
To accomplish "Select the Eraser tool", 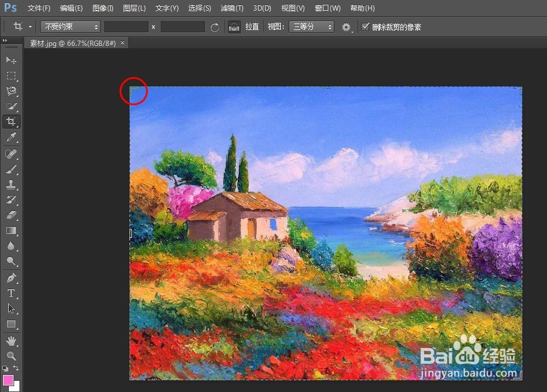I will click(x=11, y=215).
